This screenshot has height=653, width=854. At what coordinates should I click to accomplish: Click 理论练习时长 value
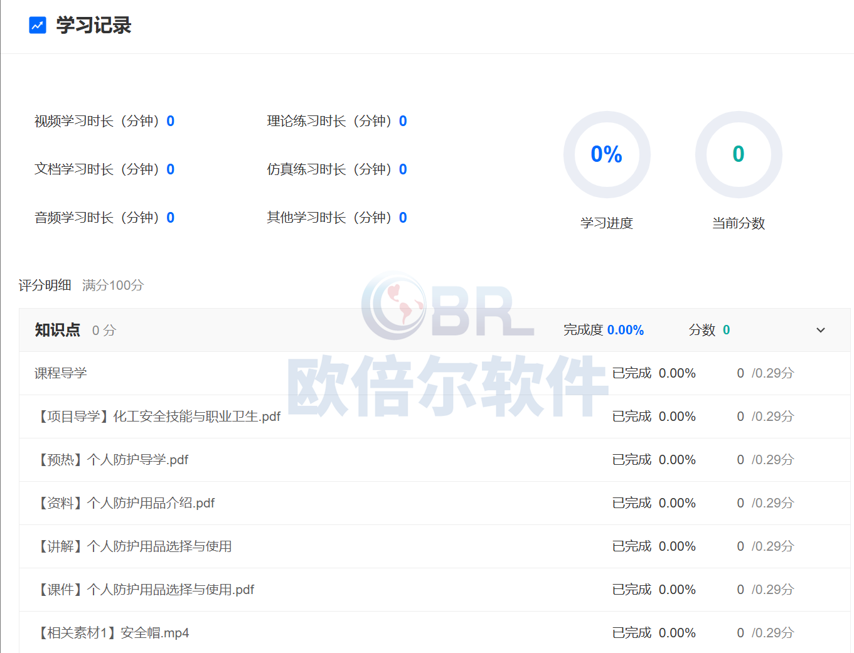pyautogui.click(x=403, y=121)
